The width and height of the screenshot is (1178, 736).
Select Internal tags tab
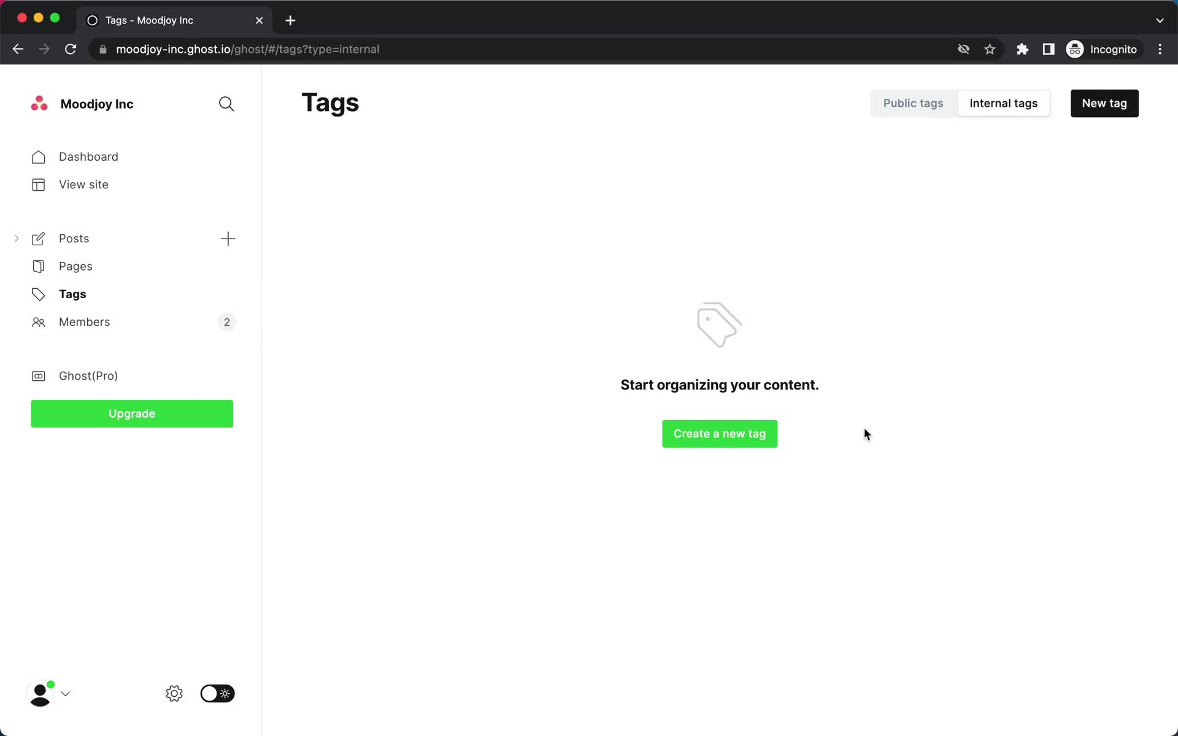[x=1003, y=102]
